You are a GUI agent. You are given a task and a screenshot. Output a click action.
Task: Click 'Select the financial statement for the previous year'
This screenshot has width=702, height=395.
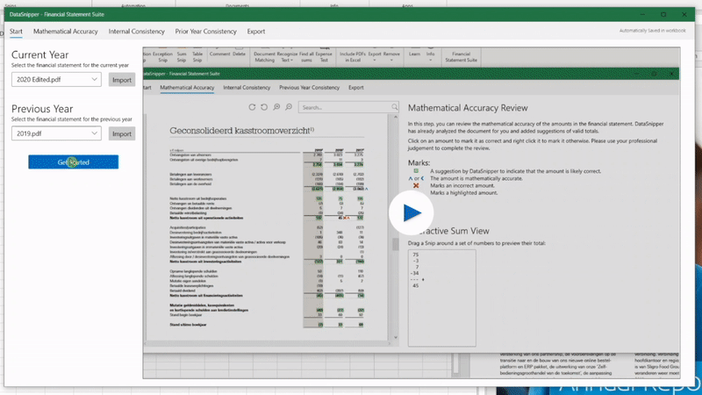coord(72,119)
